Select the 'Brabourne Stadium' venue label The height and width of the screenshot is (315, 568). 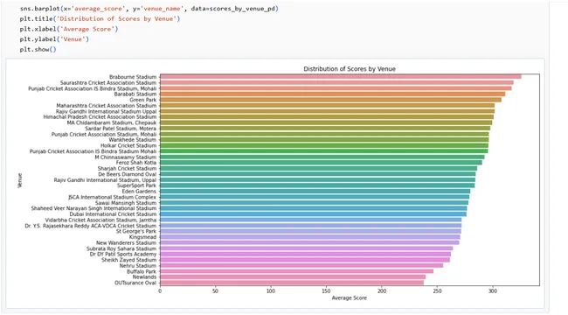(133, 77)
